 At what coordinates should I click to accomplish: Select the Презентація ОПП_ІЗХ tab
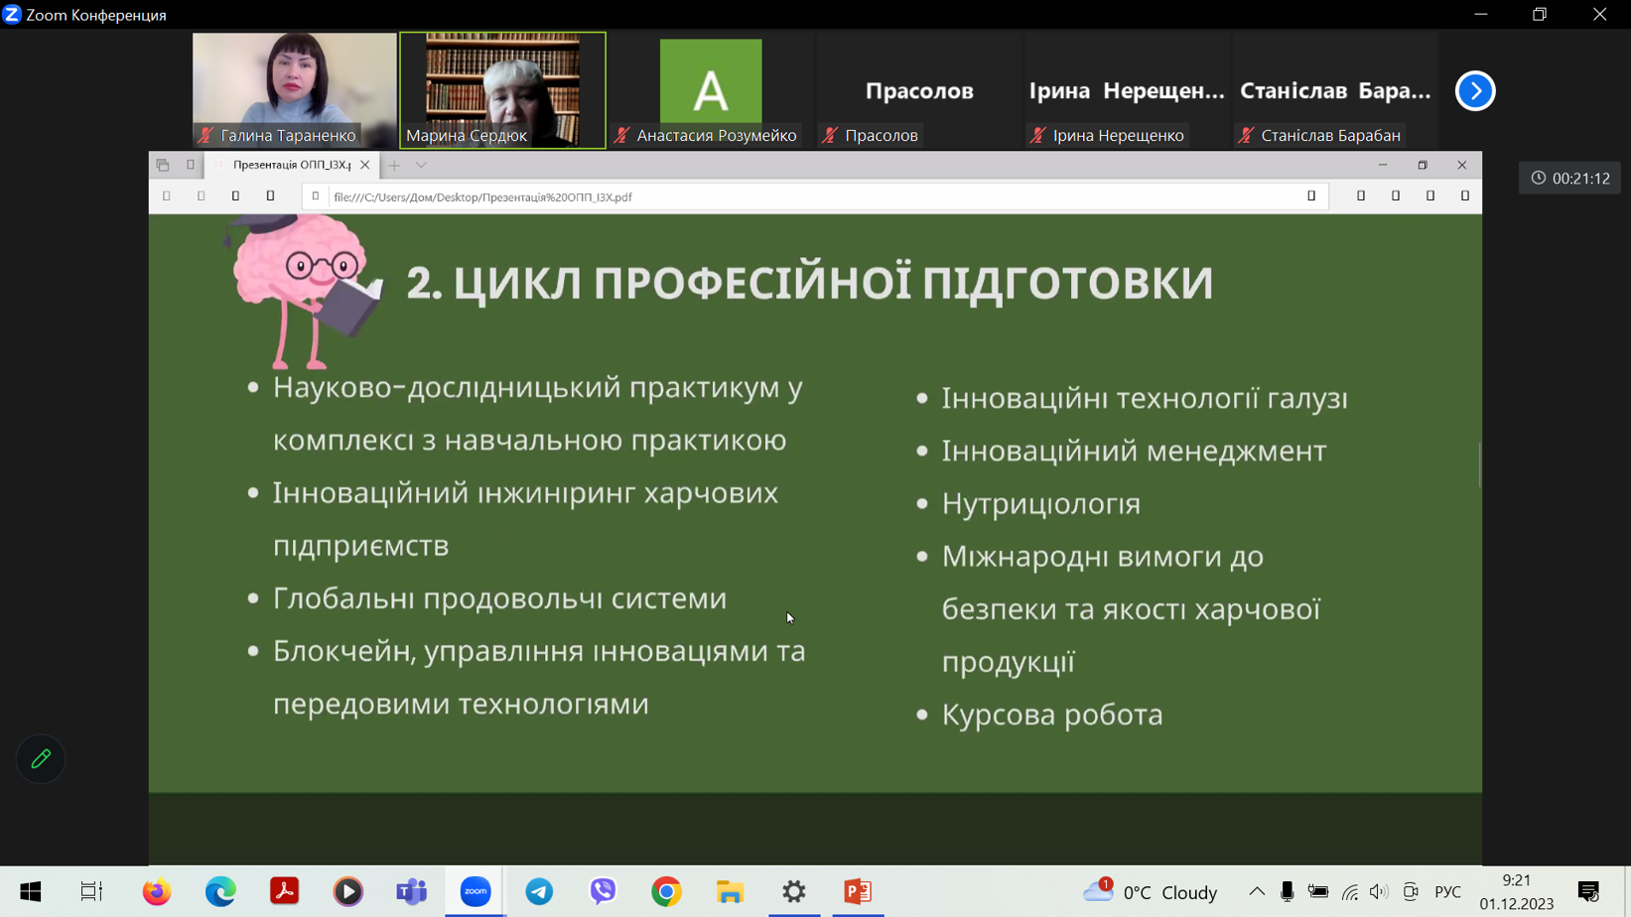[x=291, y=166]
